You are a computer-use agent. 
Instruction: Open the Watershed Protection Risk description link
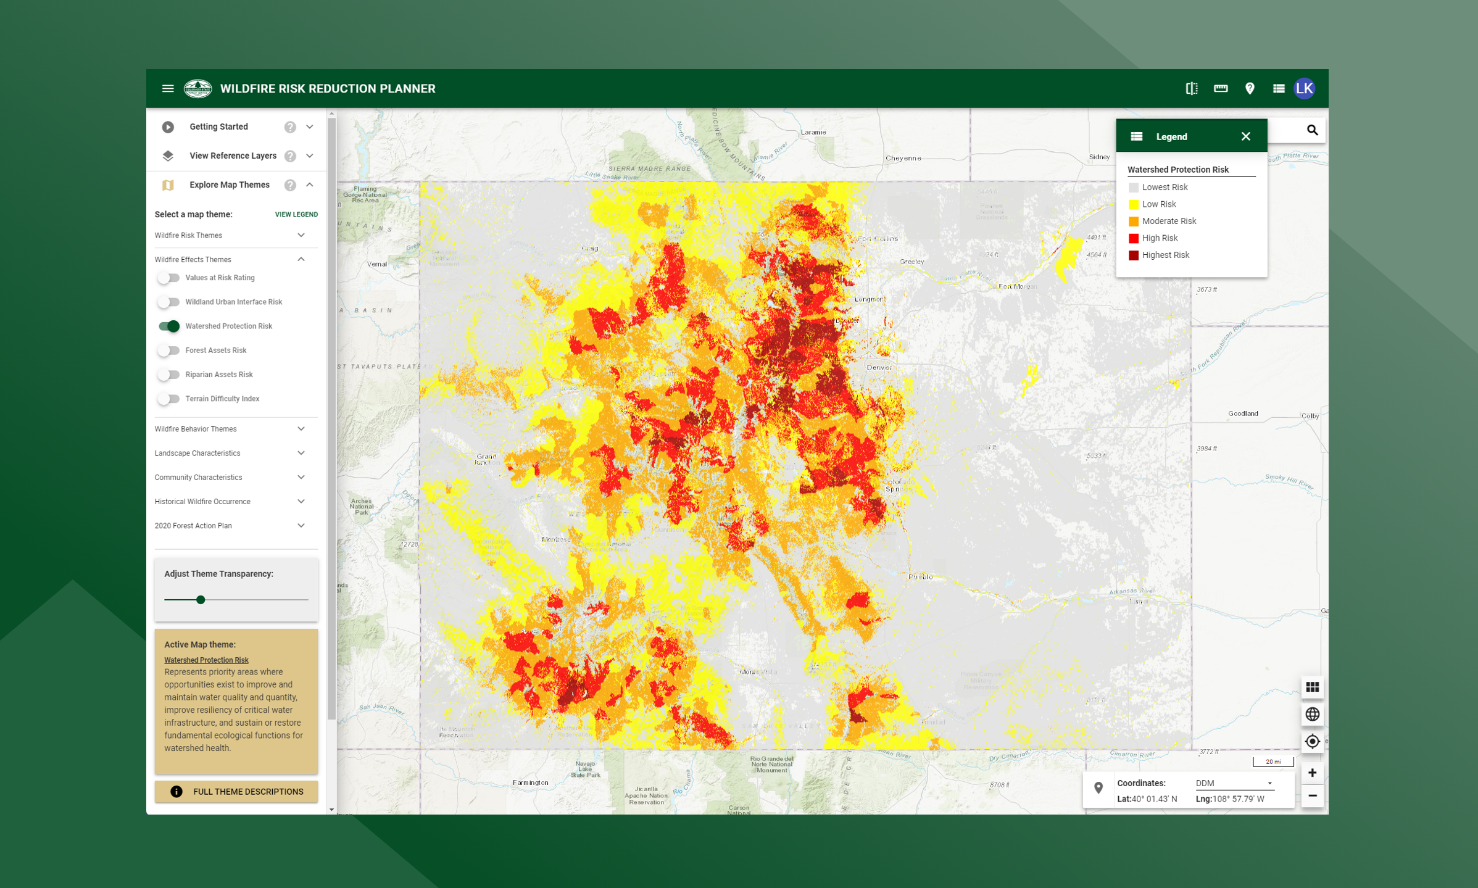pos(206,660)
